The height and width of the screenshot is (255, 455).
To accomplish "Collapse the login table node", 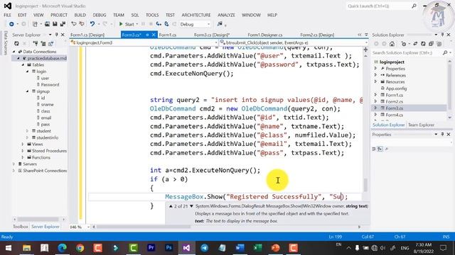I will point(28,72).
